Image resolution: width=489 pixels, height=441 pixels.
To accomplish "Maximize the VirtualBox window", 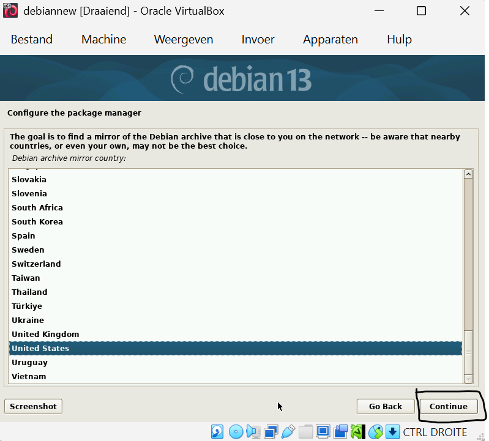I will tap(421, 11).
